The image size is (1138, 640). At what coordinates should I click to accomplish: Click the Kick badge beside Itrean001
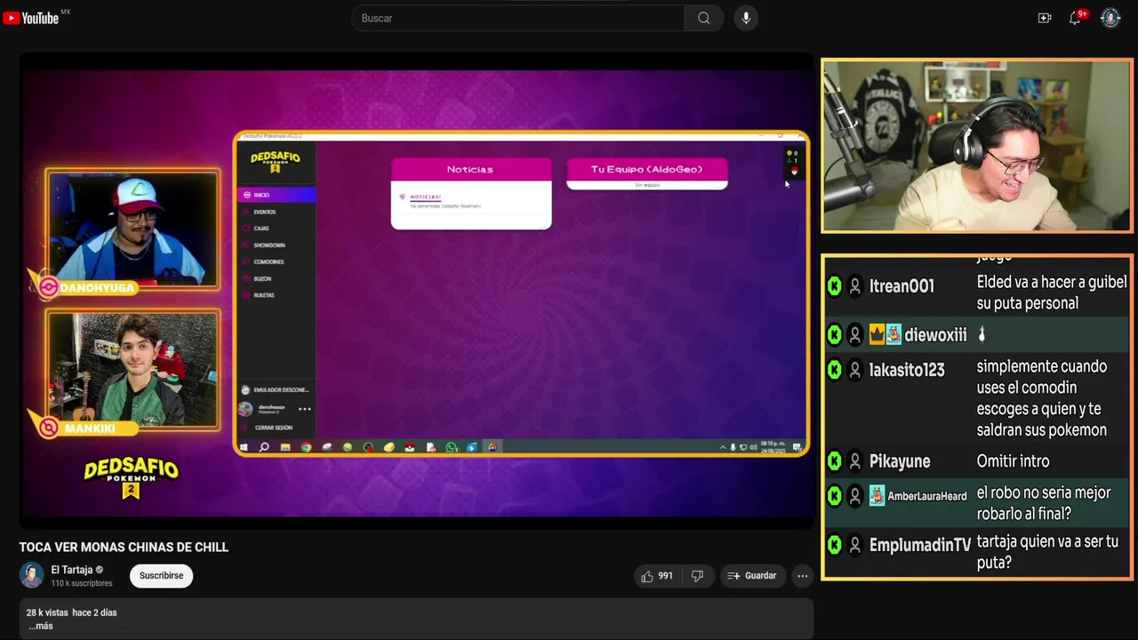[834, 286]
